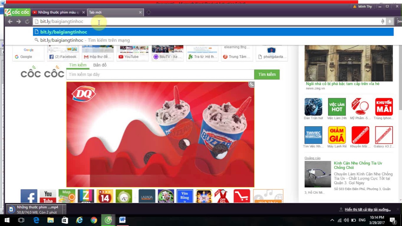Open the red Nguyễn Kim 'Khuyến Mãi' icon
The width and height of the screenshot is (402, 226).
pos(360,135)
